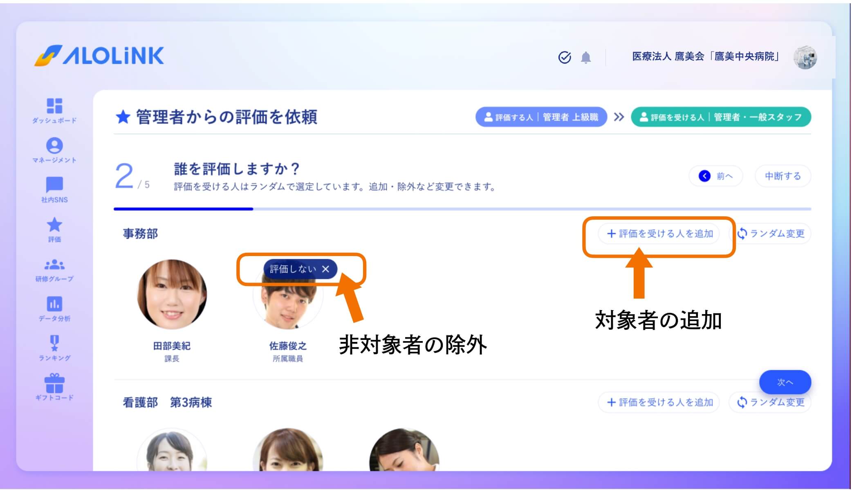The image size is (852, 490).
Task: Open ランダム変更 for 看護部 第3病棟
Action: (x=770, y=402)
